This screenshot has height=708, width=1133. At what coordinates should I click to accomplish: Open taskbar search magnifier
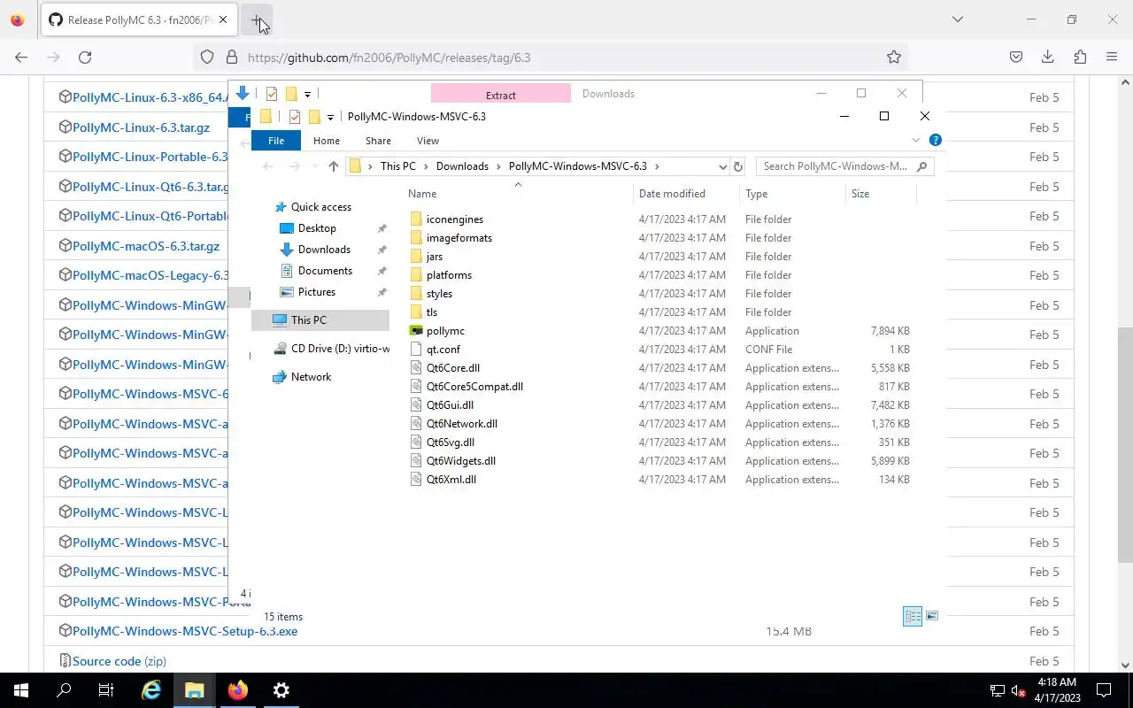(x=64, y=690)
